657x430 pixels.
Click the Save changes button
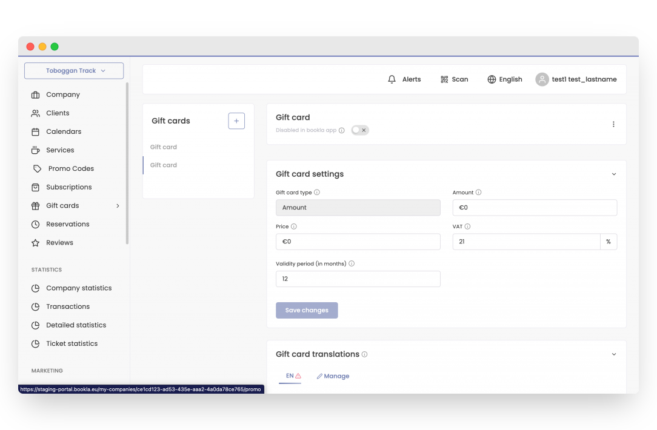pos(307,309)
